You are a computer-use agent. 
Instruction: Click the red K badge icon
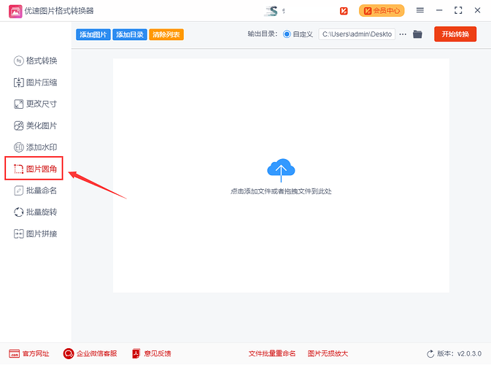tap(344, 11)
